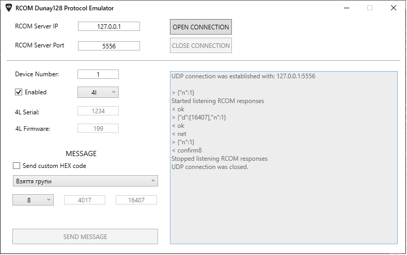Close the RCOM emulator window
This screenshot has width=407, height=255.
pyautogui.click(x=394, y=8)
